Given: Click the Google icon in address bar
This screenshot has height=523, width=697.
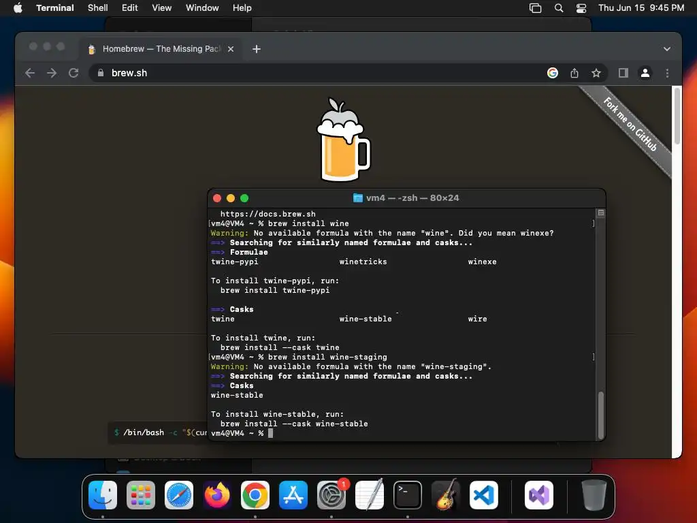Looking at the screenshot, I should (553, 73).
